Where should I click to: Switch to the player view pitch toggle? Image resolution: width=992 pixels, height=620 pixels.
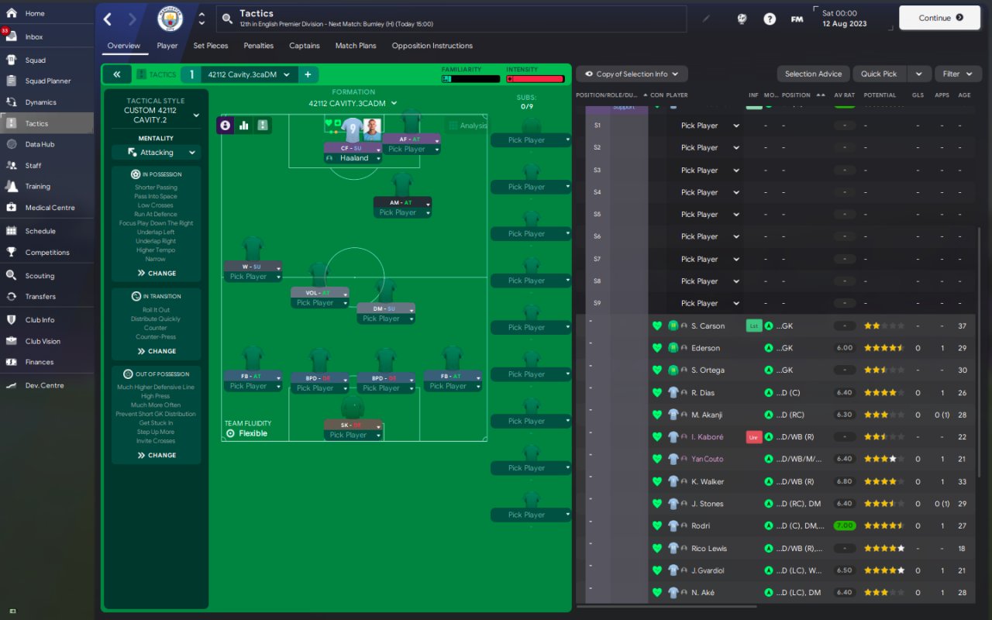(x=226, y=125)
